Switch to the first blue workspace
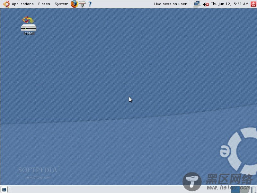The height and width of the screenshot is (193, 257). coord(235,189)
